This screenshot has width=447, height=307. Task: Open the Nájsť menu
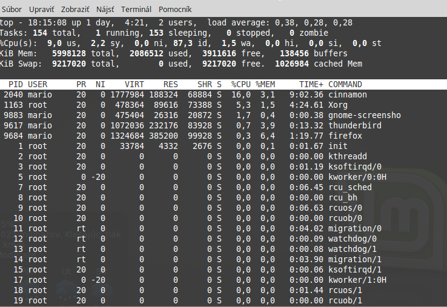(105, 10)
